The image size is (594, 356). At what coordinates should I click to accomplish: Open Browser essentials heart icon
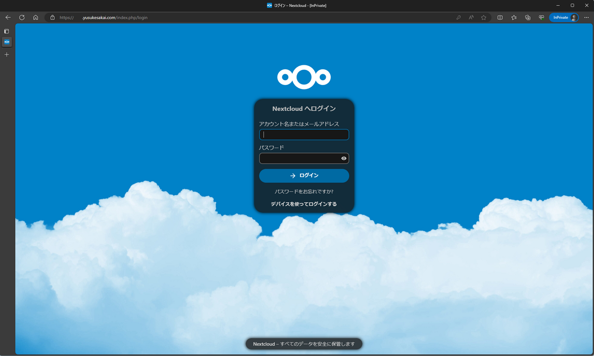[542, 17]
